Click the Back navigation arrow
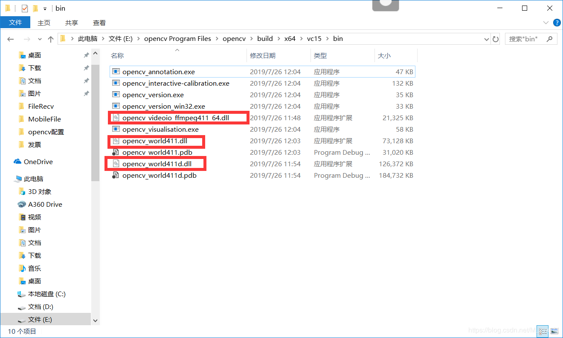The image size is (563, 338). click(11, 39)
